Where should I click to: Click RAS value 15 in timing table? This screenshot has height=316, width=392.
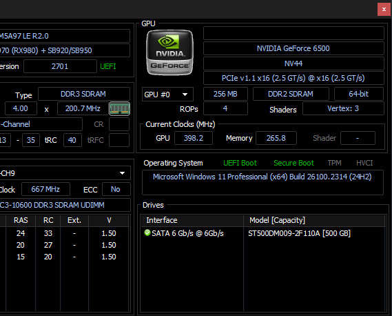click(x=21, y=257)
